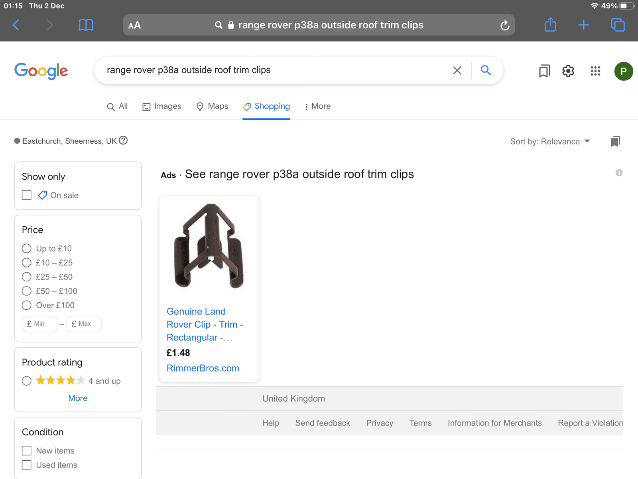Click the Google logo

(x=41, y=71)
